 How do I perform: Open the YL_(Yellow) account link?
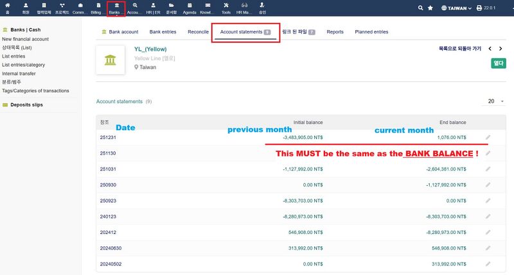[150, 49]
